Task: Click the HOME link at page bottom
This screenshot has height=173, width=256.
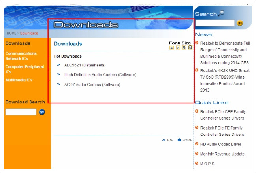Action: [187, 140]
